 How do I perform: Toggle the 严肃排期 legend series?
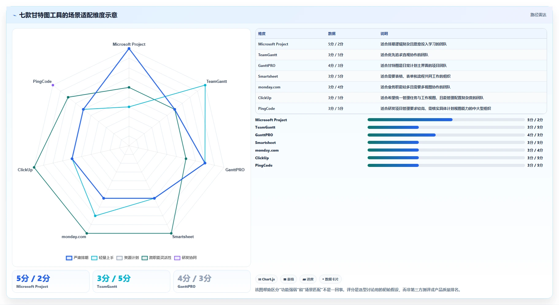click(77, 258)
